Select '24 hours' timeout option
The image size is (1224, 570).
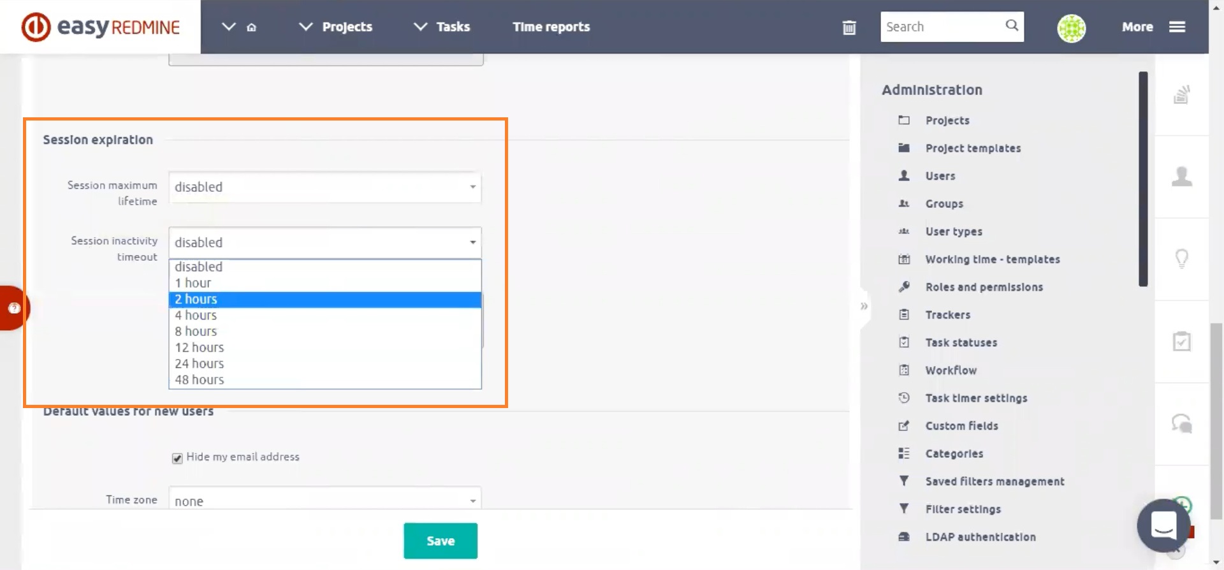pos(325,364)
